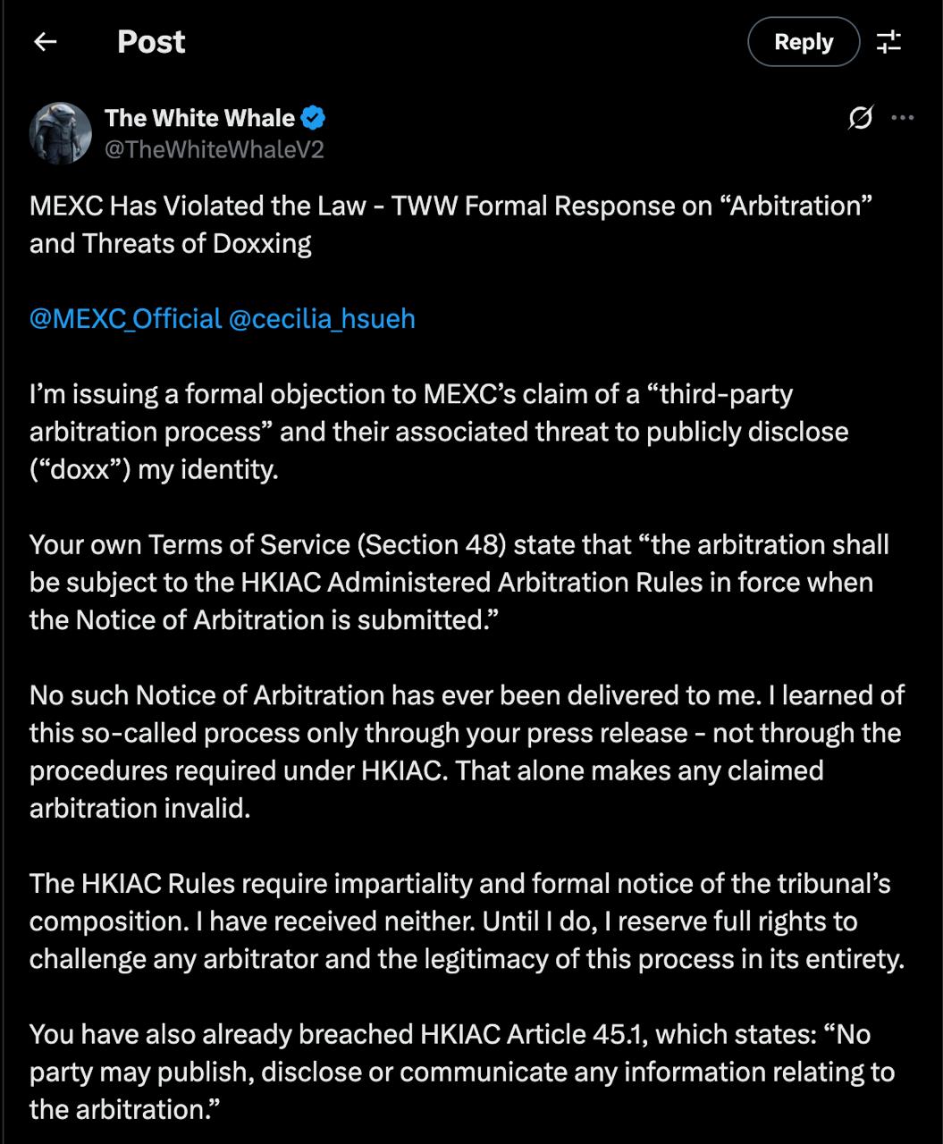Open The White Whale profile avatar
Image resolution: width=943 pixels, height=1144 pixels.
(61, 132)
